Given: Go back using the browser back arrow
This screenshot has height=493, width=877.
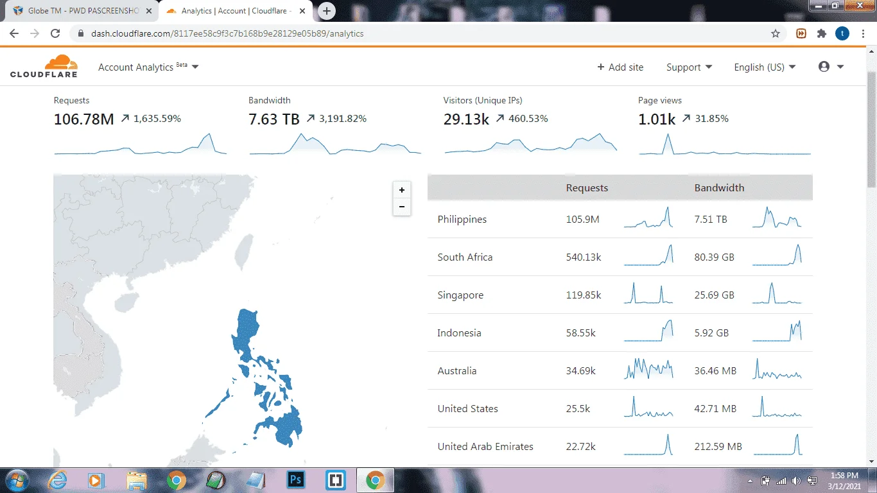Looking at the screenshot, I should 15,33.
